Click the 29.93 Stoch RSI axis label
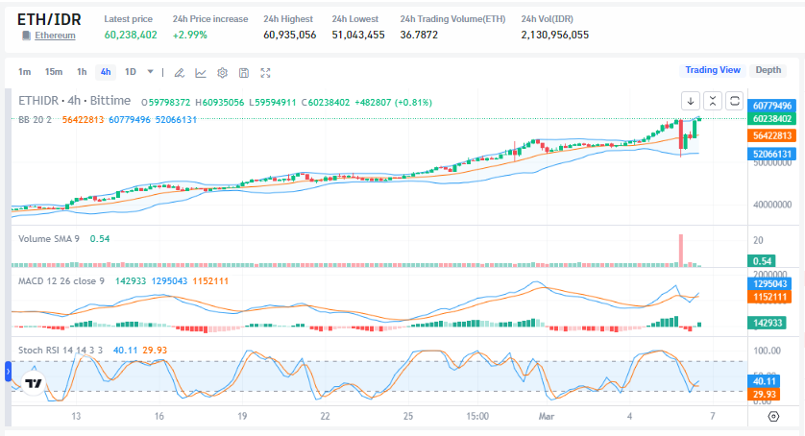Image resolution: width=805 pixels, height=436 pixels. pos(764,395)
